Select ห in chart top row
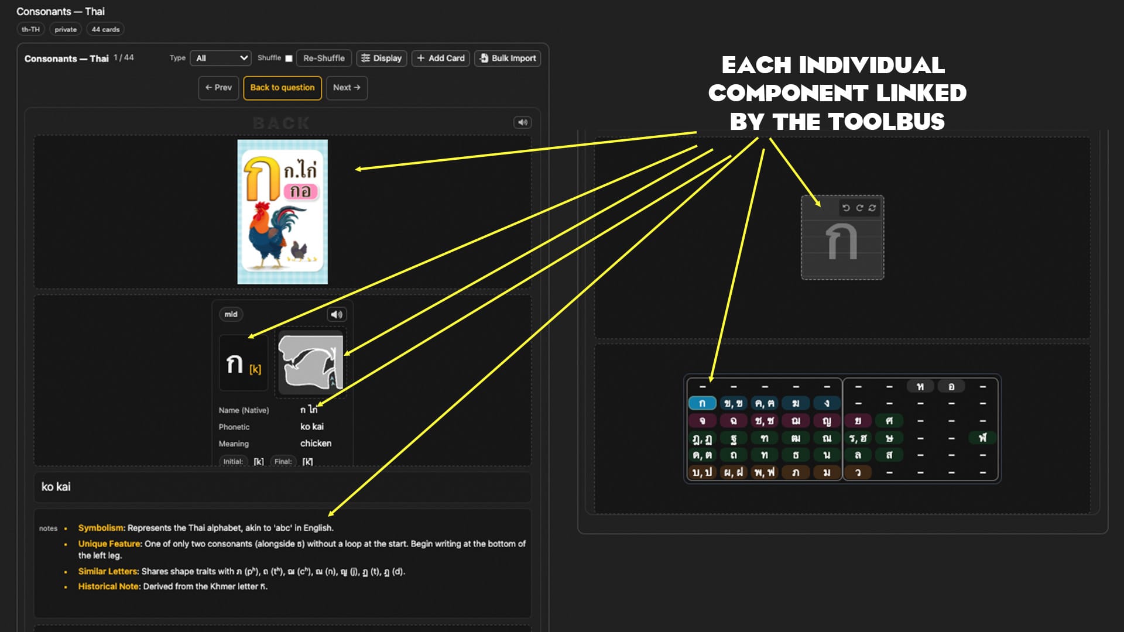 (920, 386)
